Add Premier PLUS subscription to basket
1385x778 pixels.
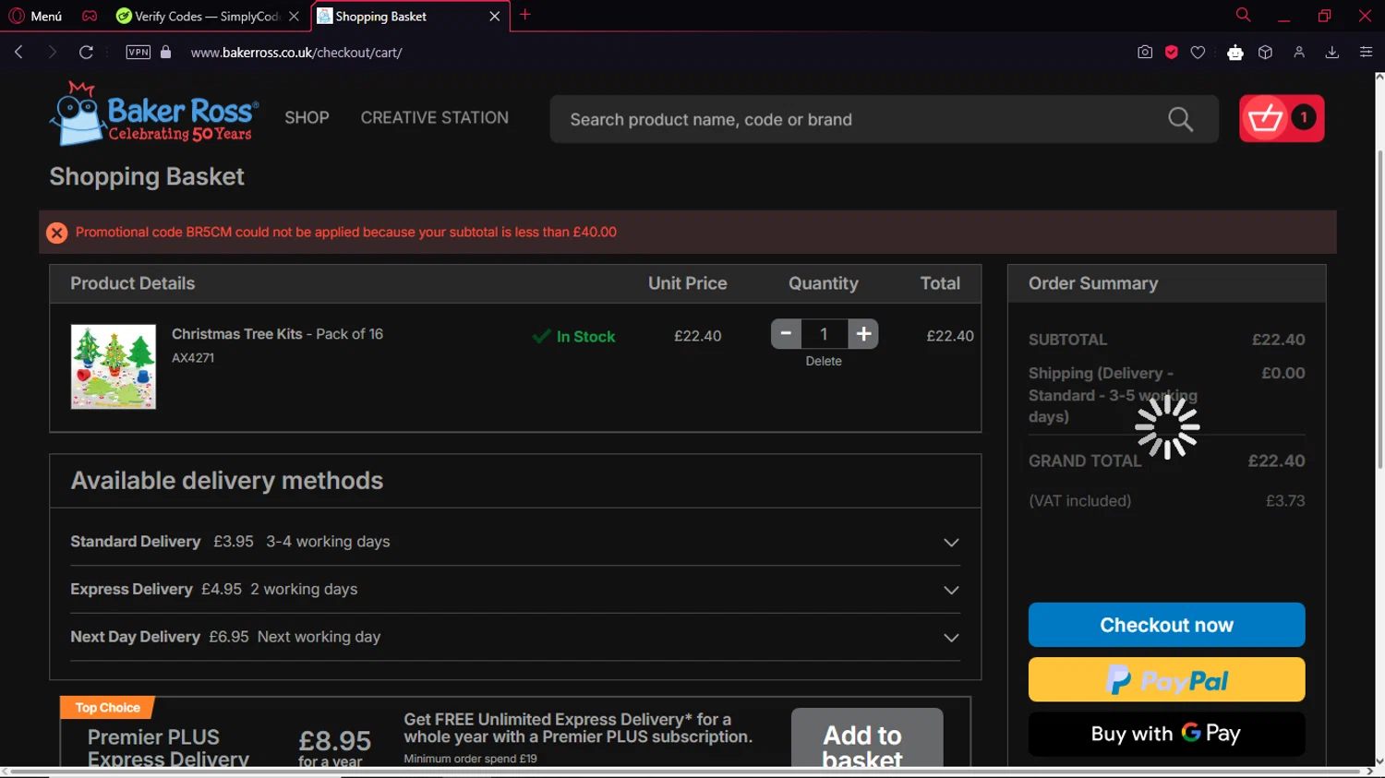point(867,737)
